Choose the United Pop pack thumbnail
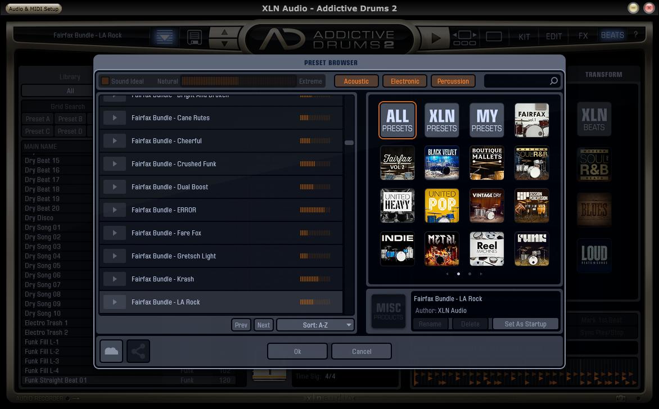The image size is (659, 409). tap(442, 206)
